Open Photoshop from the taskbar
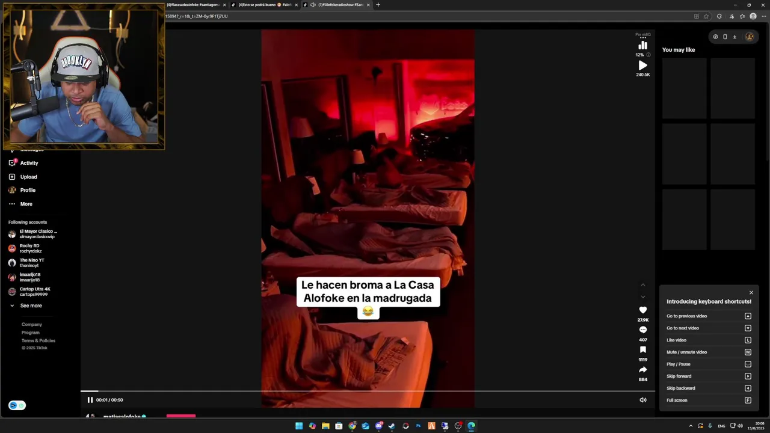 tap(418, 426)
